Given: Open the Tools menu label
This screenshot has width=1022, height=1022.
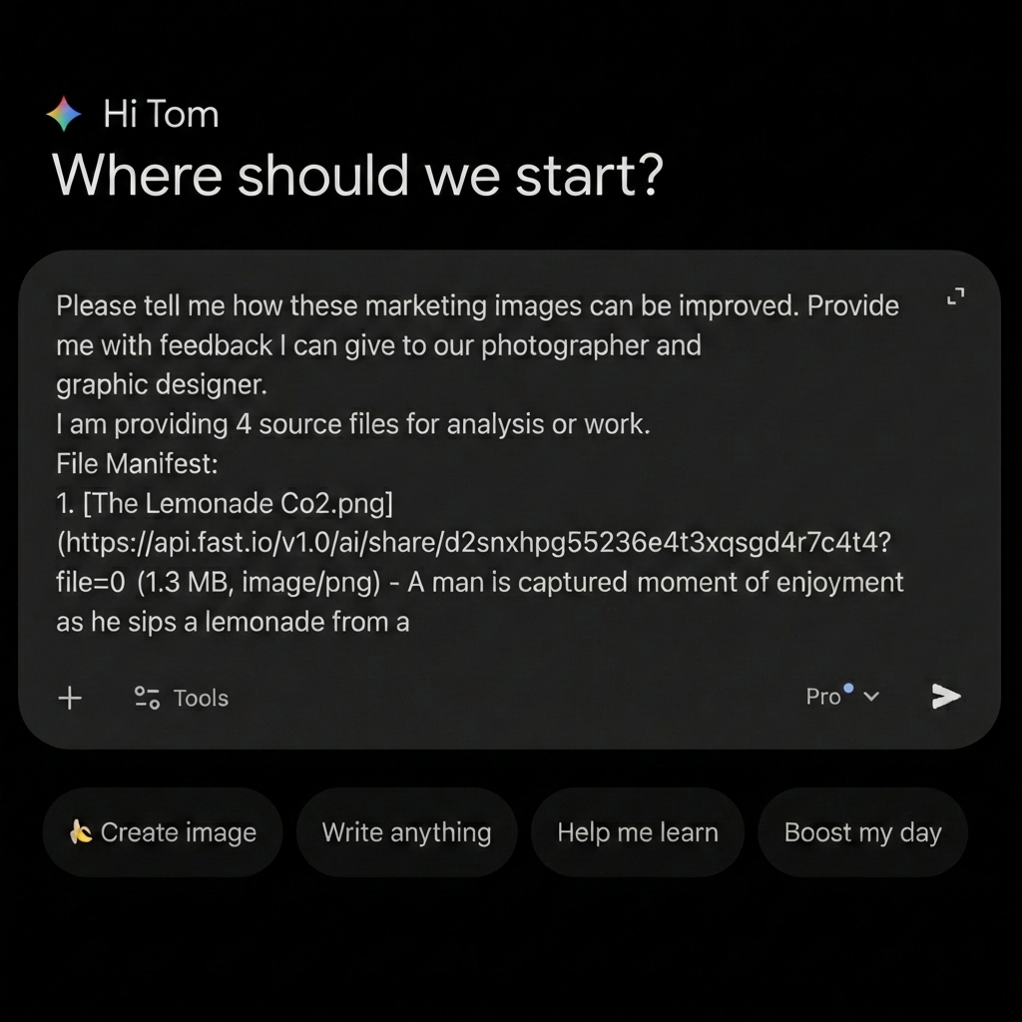Looking at the screenshot, I should tap(201, 698).
